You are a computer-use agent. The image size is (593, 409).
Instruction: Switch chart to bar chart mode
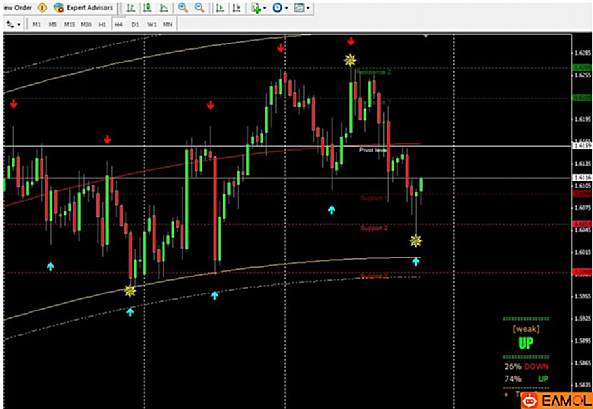tap(131, 8)
